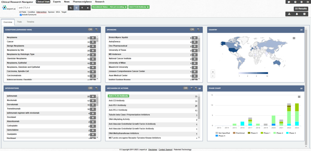
Task: Select the Target search scope
Action: [64, 12]
